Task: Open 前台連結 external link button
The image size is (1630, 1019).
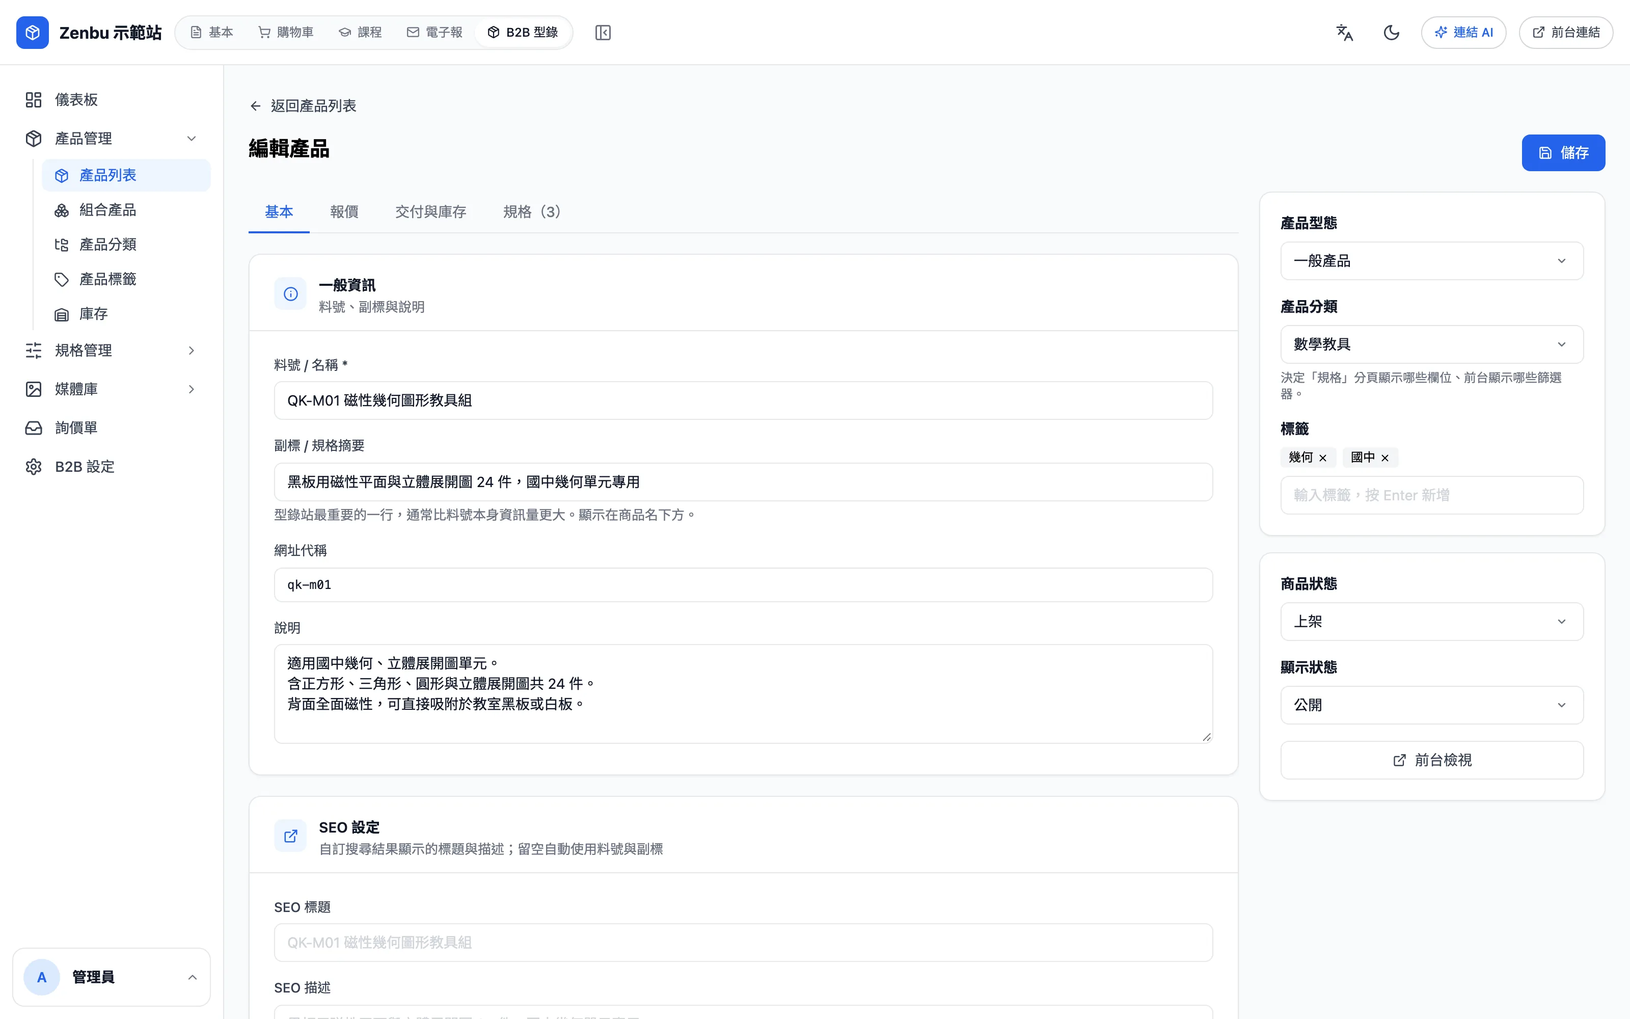Action: (x=1565, y=32)
